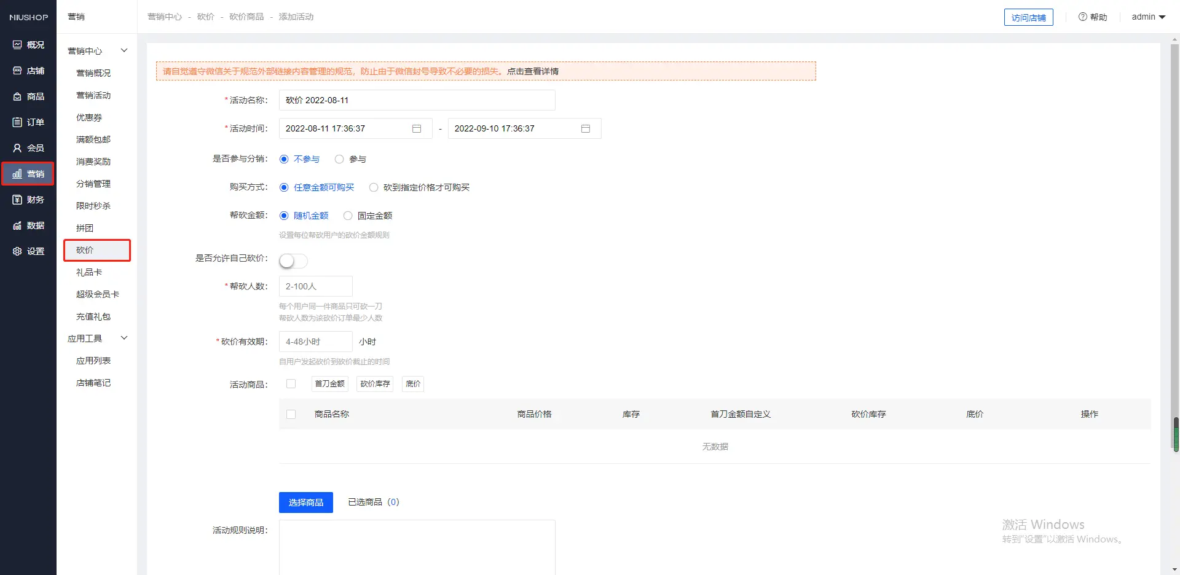Screen dimensions: 1180x575
Task: Open the 店铺 shop icon in sidebar
Action: 17,71
